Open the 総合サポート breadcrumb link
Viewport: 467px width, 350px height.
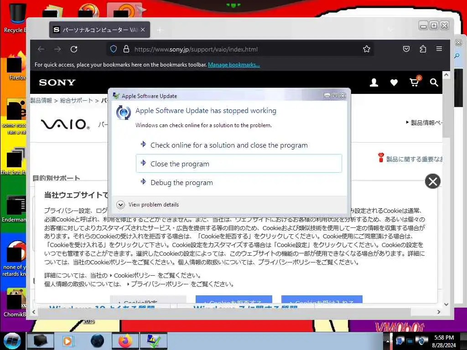click(77, 100)
